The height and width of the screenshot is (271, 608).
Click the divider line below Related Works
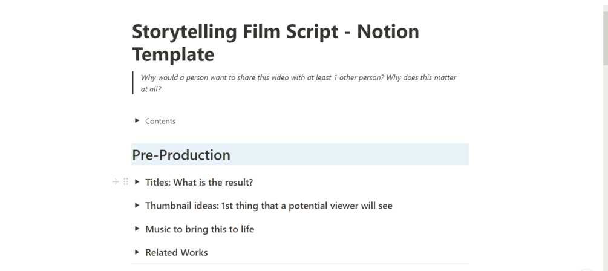299,264
